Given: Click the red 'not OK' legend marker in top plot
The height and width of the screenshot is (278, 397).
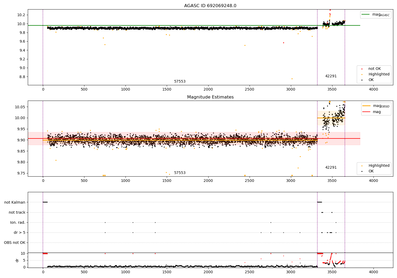Looking at the screenshot, I should pyautogui.click(x=362, y=69).
